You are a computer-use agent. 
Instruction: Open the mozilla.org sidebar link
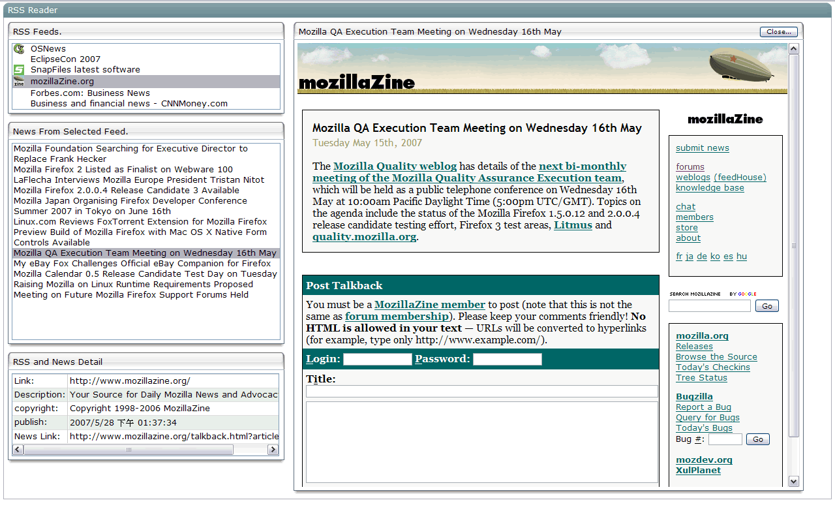(x=702, y=336)
